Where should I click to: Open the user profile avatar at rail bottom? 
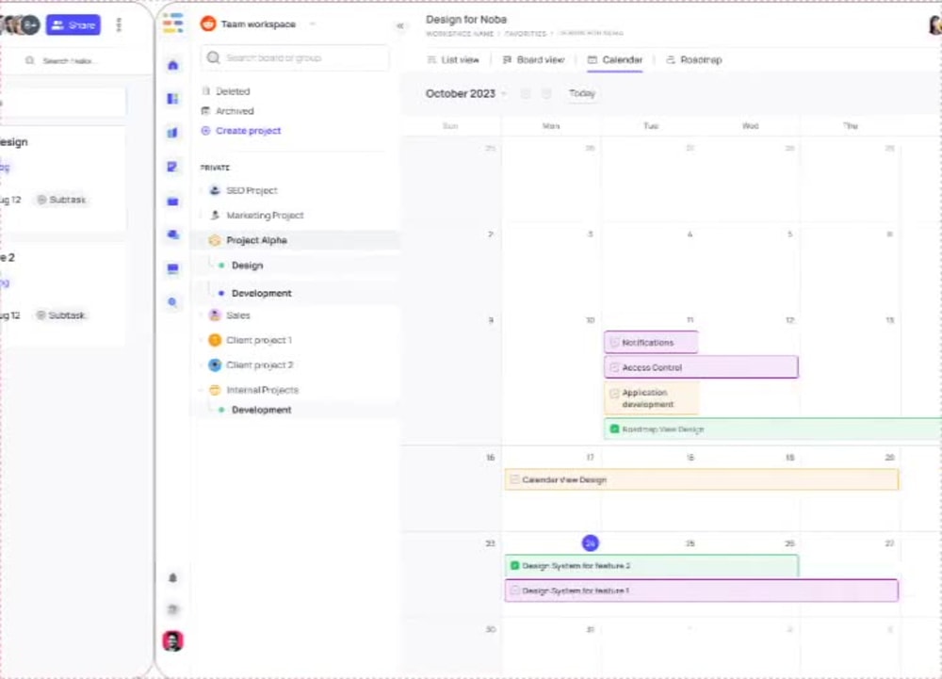tap(173, 640)
